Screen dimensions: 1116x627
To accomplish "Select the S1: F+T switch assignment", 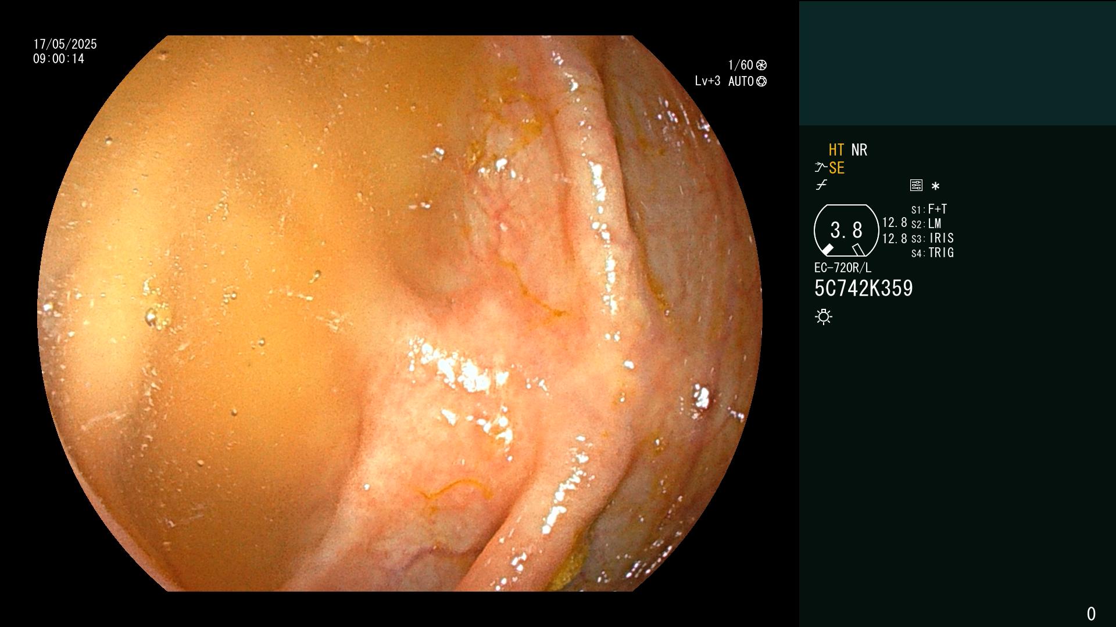I will (x=929, y=209).
